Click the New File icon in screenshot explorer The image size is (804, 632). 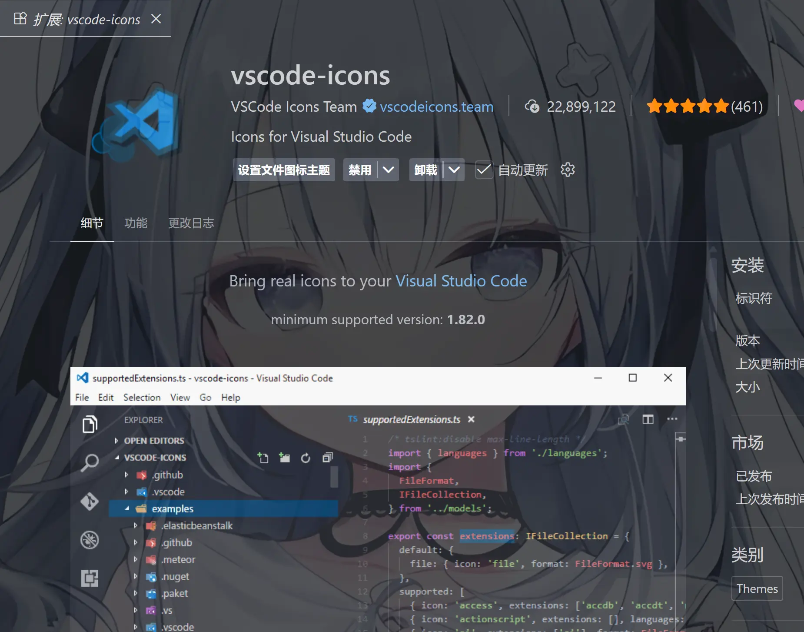263,458
